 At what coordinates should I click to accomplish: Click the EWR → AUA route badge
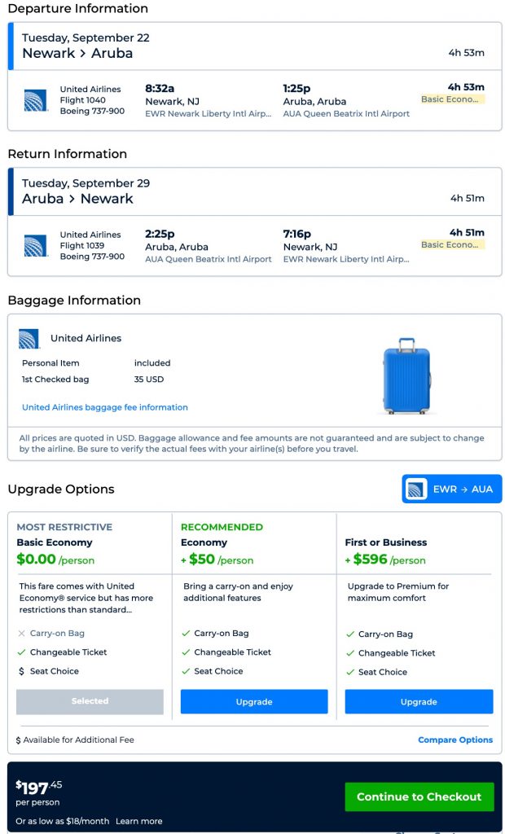click(452, 489)
